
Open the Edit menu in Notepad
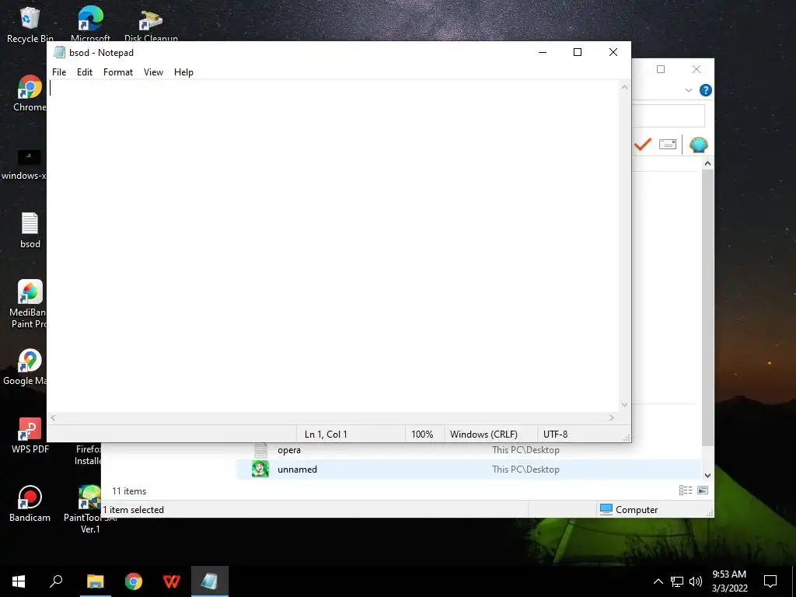click(x=84, y=72)
